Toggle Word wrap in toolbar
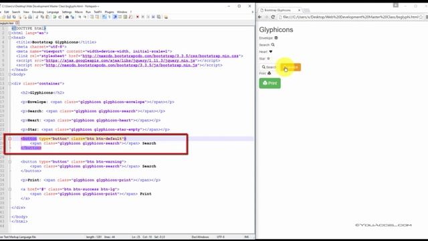The height and width of the screenshot is (241, 428). click(104, 17)
